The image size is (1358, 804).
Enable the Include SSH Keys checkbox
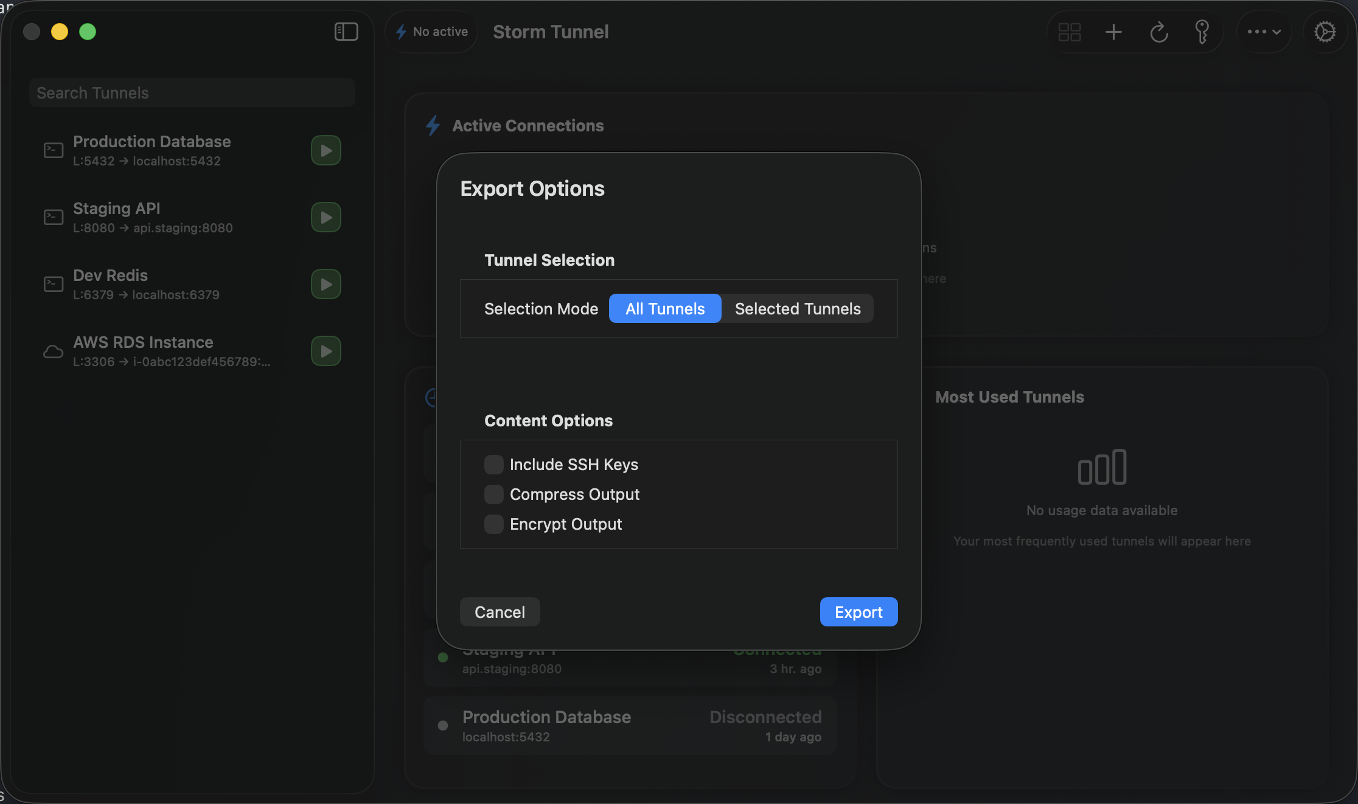point(493,464)
